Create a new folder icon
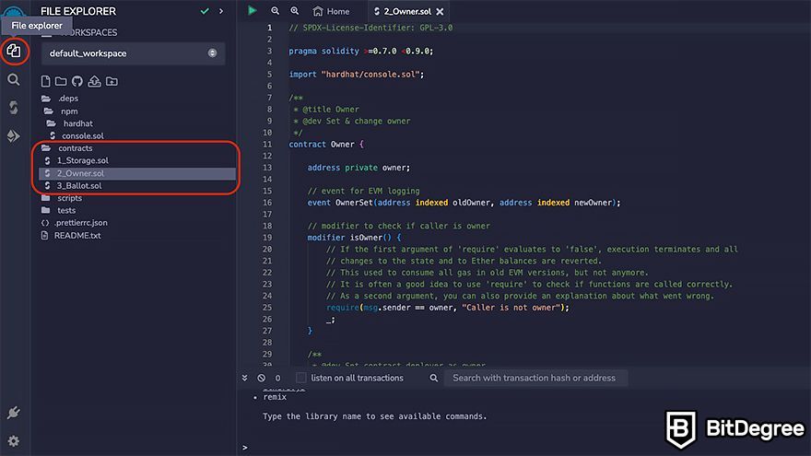Image resolution: width=811 pixels, height=456 pixels. (61, 81)
